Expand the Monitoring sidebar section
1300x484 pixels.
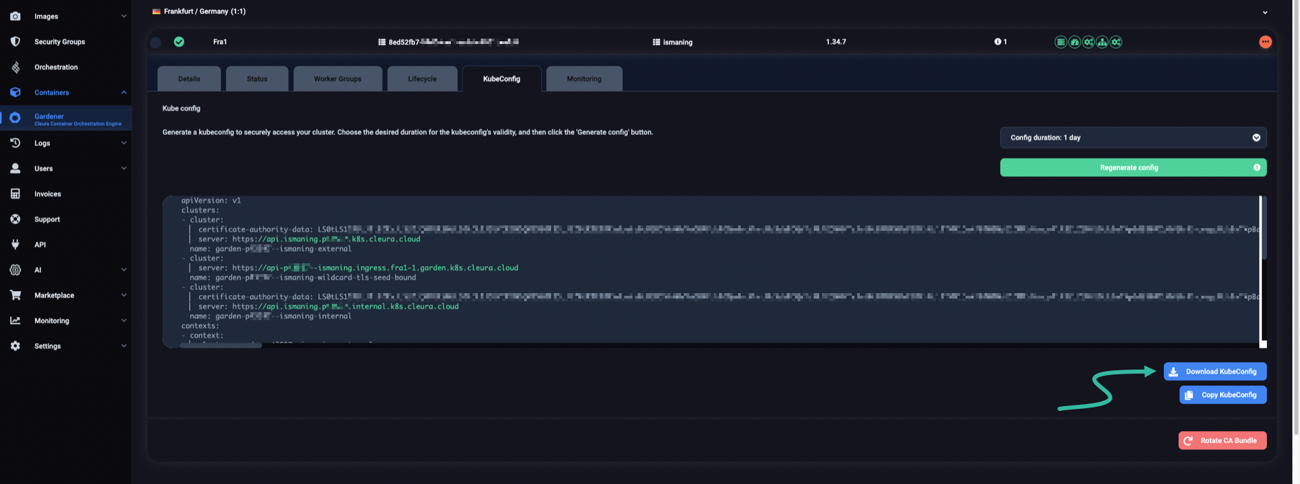(x=124, y=321)
